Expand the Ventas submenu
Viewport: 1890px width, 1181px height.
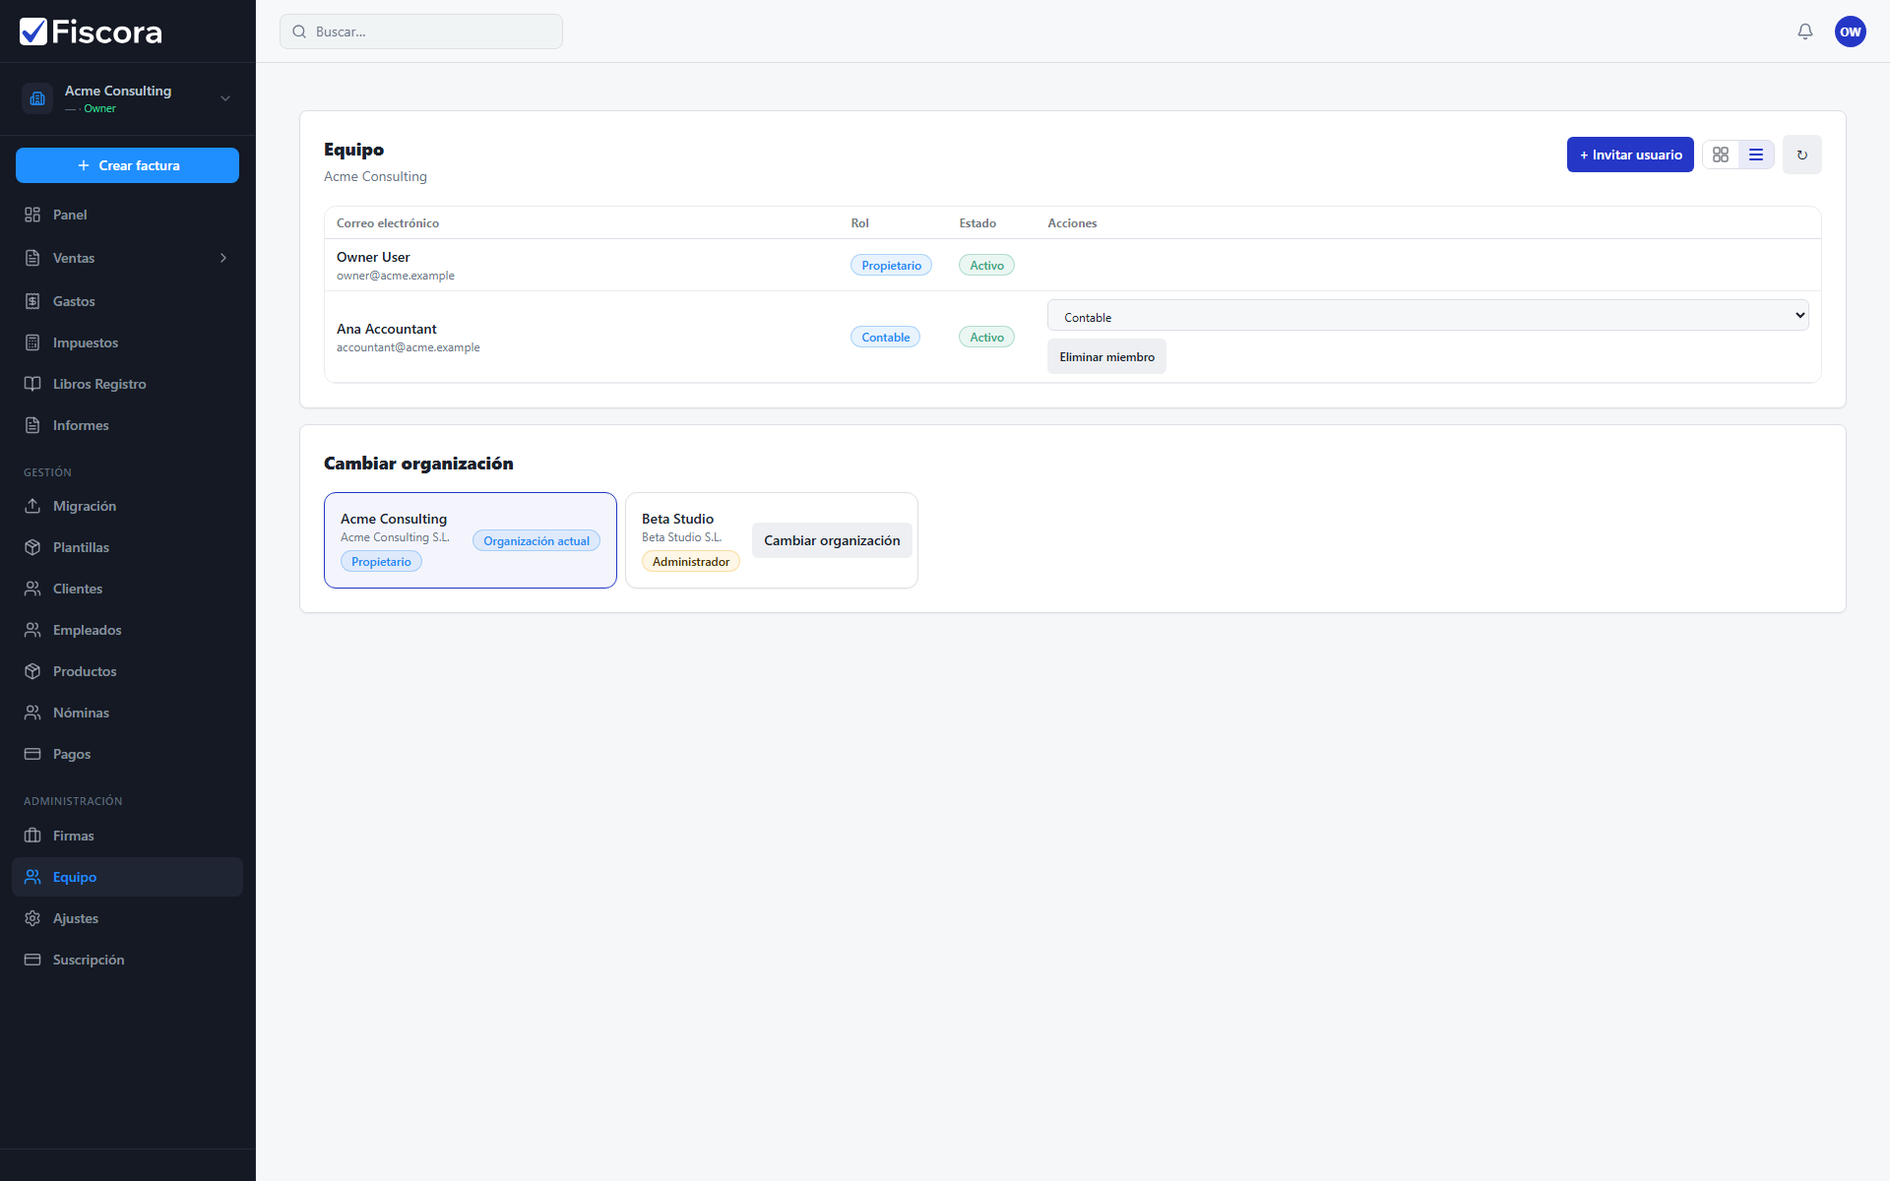click(127, 258)
